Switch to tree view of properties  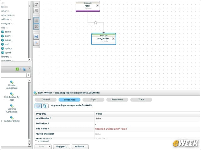coord(45,106)
